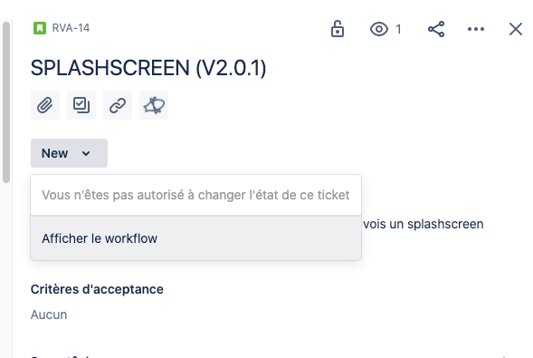Toggle watching via the eye icon

click(379, 29)
